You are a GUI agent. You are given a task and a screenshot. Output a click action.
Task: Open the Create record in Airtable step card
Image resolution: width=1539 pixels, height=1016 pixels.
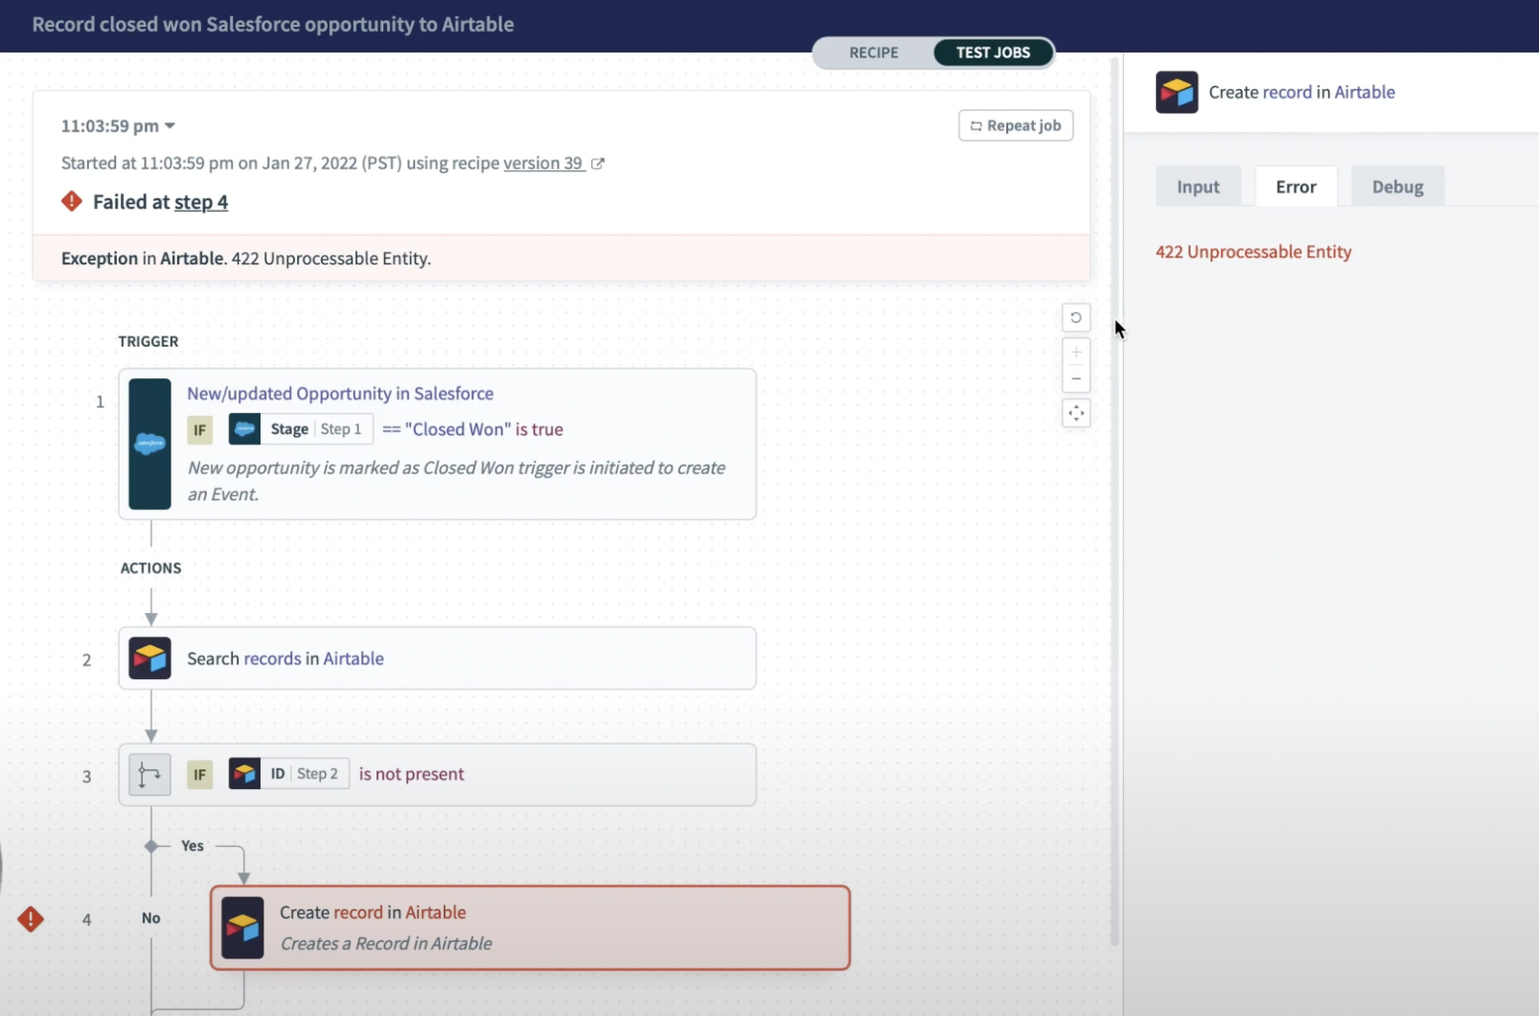[530, 928]
